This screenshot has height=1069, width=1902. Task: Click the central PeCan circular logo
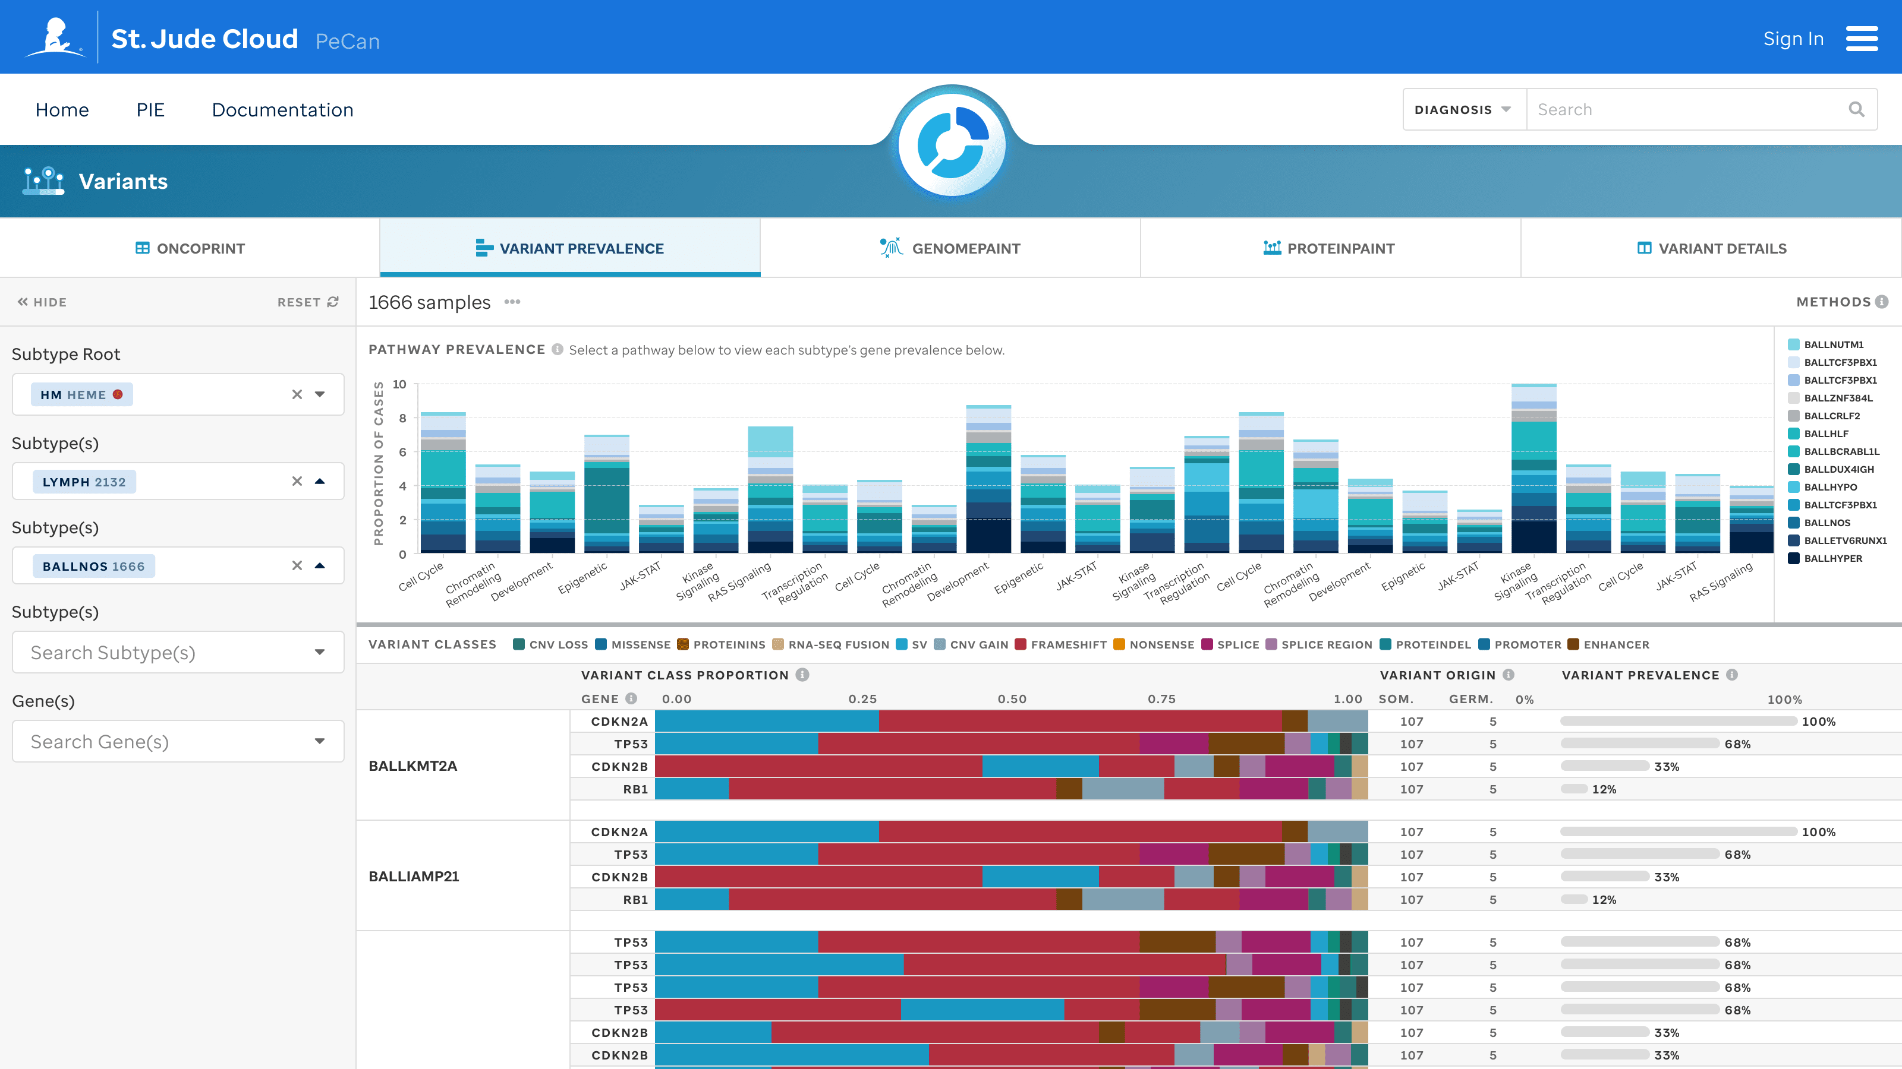coord(951,144)
